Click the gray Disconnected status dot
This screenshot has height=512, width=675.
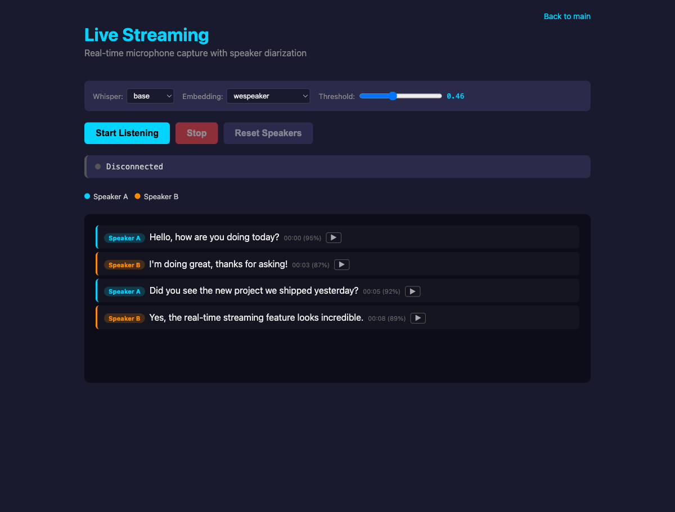point(98,167)
